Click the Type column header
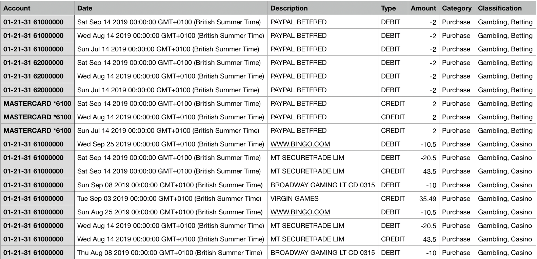Screen dimensions: 537x259 tap(388, 8)
